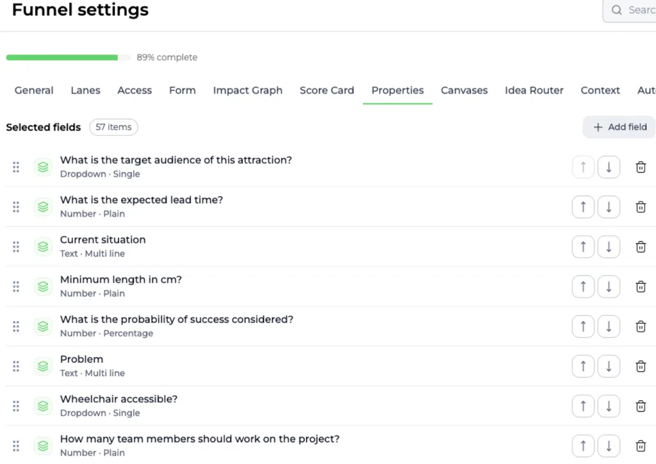Move Minimum length in cm field up
Viewport: 656px width, 464px height.
click(583, 286)
